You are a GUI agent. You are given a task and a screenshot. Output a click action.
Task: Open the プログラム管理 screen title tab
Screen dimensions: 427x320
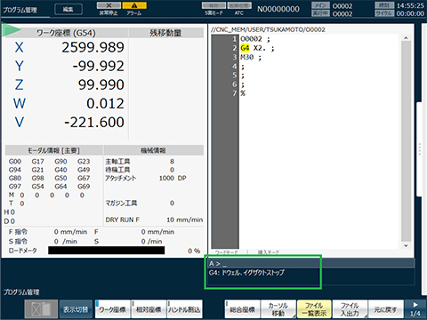click(20, 10)
